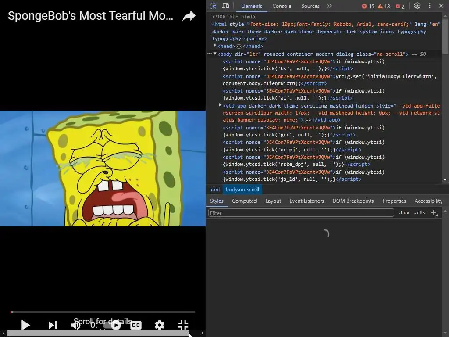Expand the collapsed head ellipsis
This screenshot has width=449, height=337.
pyautogui.click(x=239, y=47)
